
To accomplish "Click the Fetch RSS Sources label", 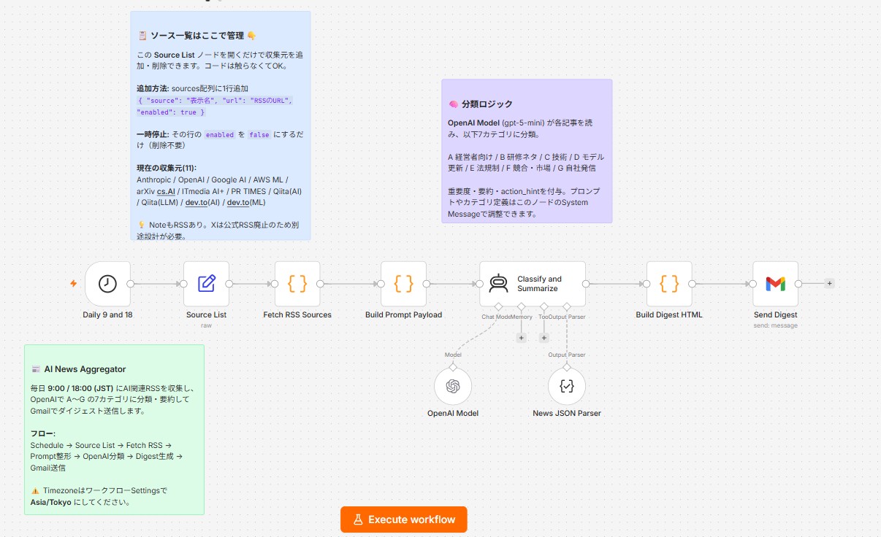I will pos(297,315).
